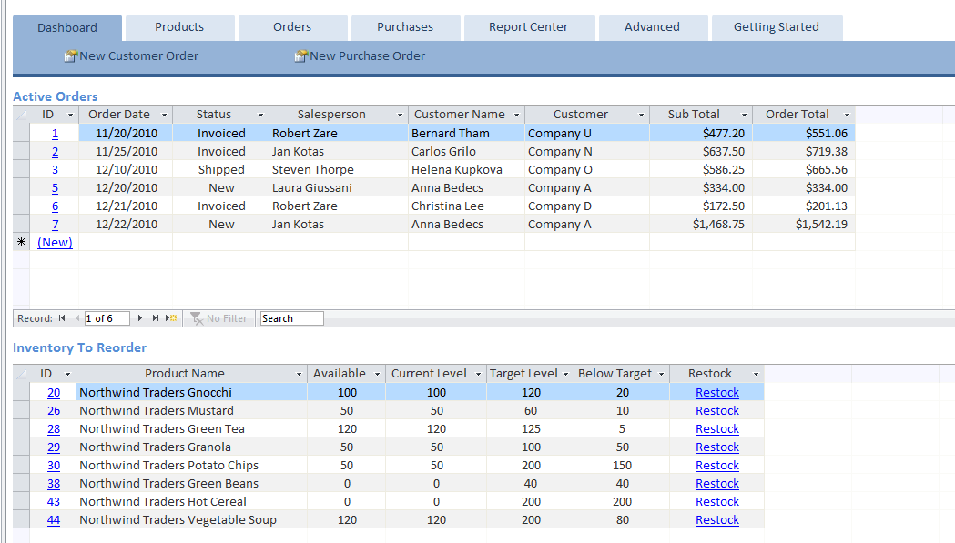Open Order Total column dropdown arrow
The width and height of the screenshot is (955, 543).
[x=847, y=115]
